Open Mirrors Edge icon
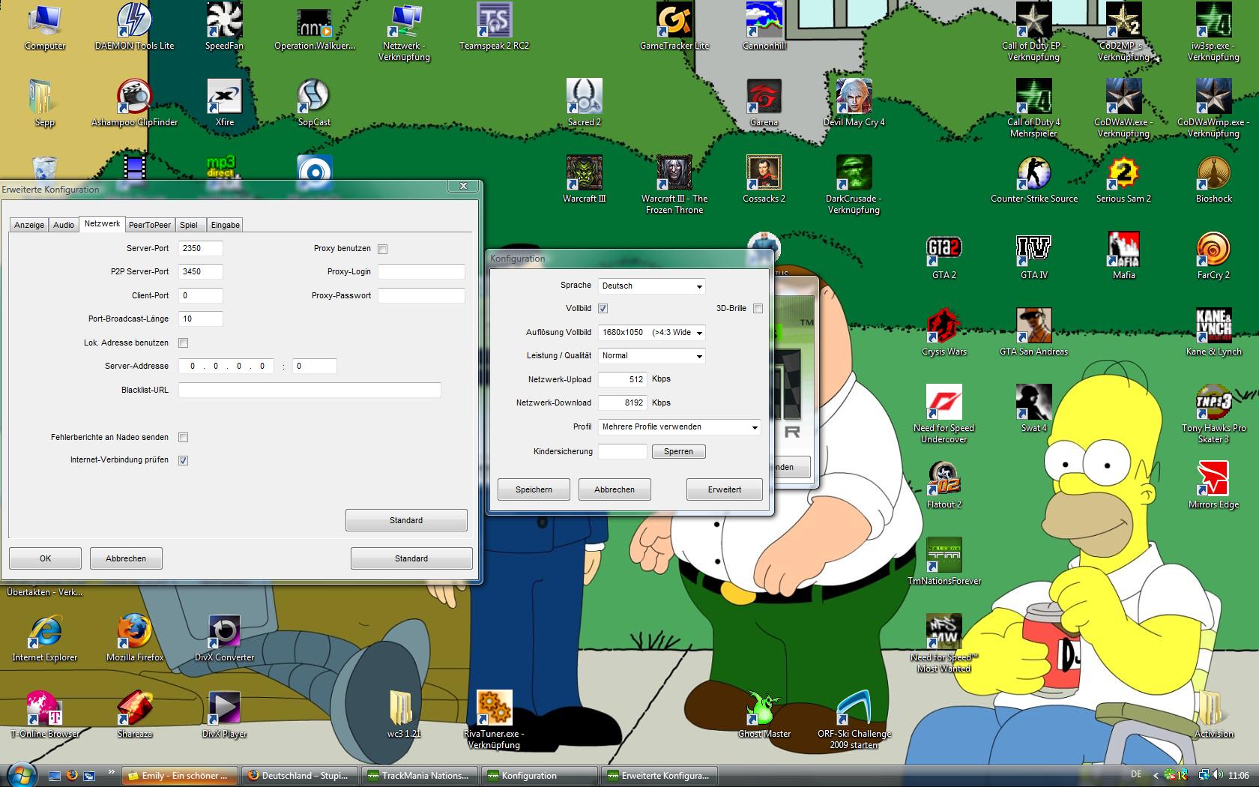 pos(1214,486)
